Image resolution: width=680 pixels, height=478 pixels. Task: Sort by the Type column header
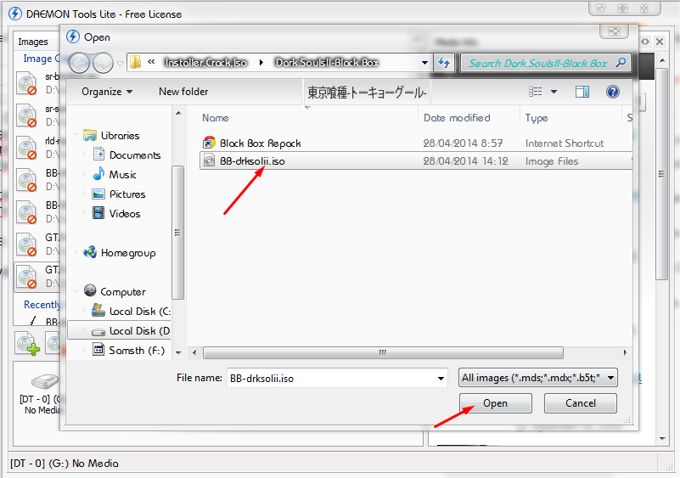(537, 118)
